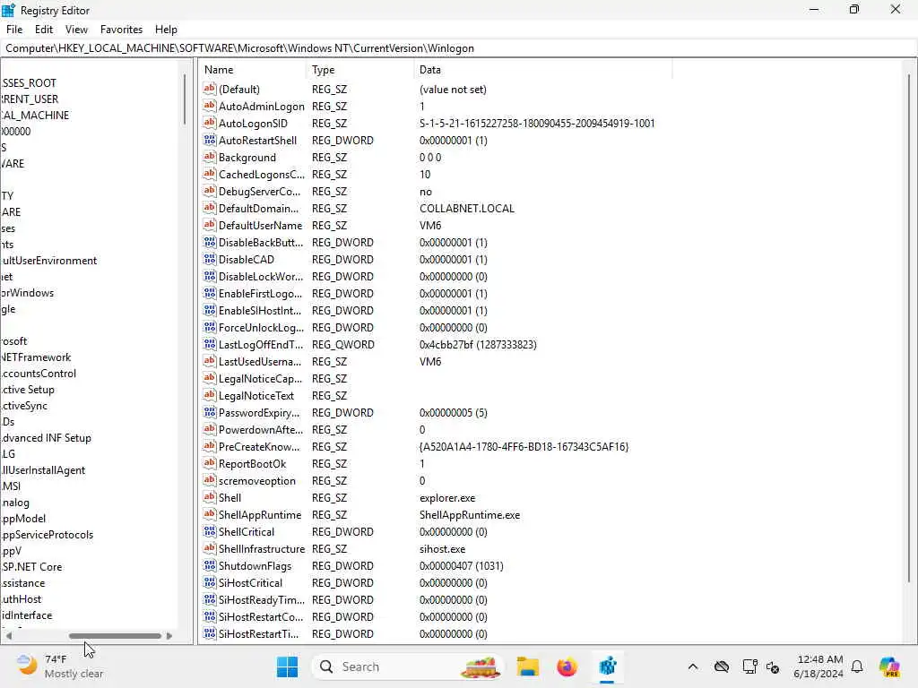Open File Explorer from the taskbar
Viewport: 918px width, 688px height.
tap(527, 666)
